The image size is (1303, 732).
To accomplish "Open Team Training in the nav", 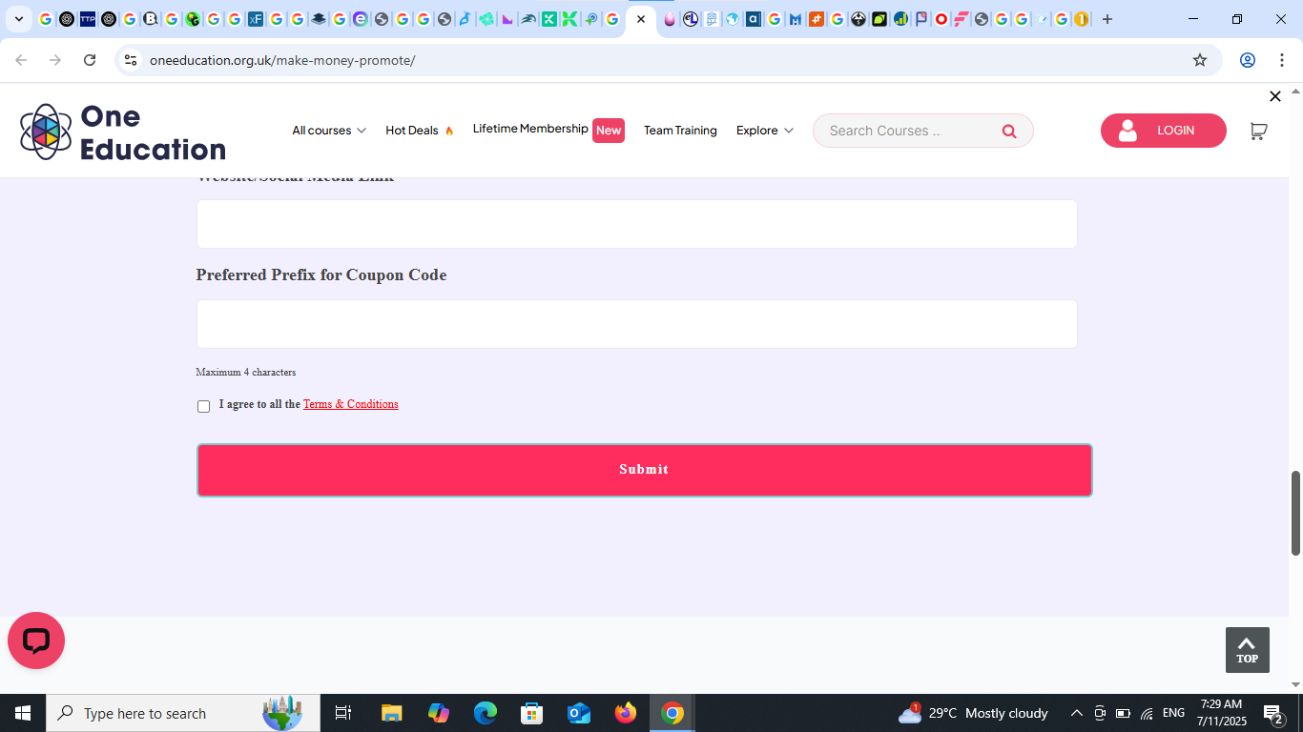I will (680, 131).
